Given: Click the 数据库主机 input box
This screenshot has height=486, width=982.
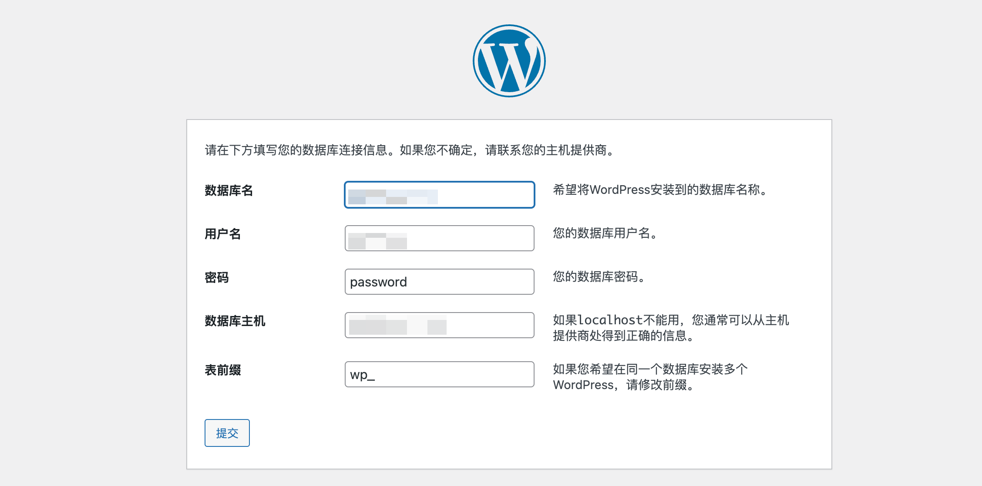Looking at the screenshot, I should [440, 325].
